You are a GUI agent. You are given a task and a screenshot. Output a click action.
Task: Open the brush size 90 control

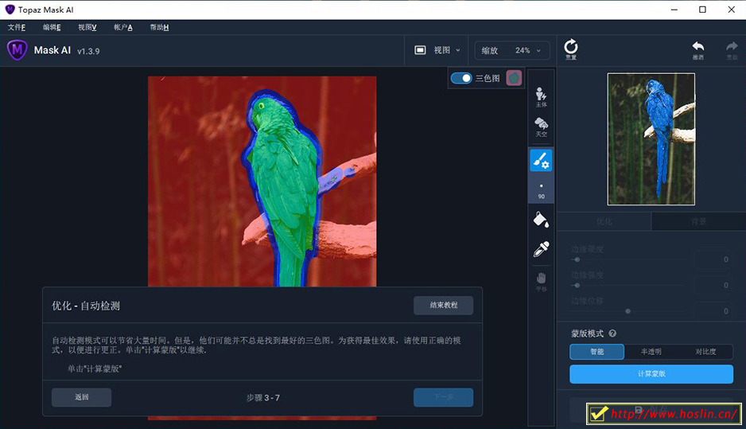(541, 190)
